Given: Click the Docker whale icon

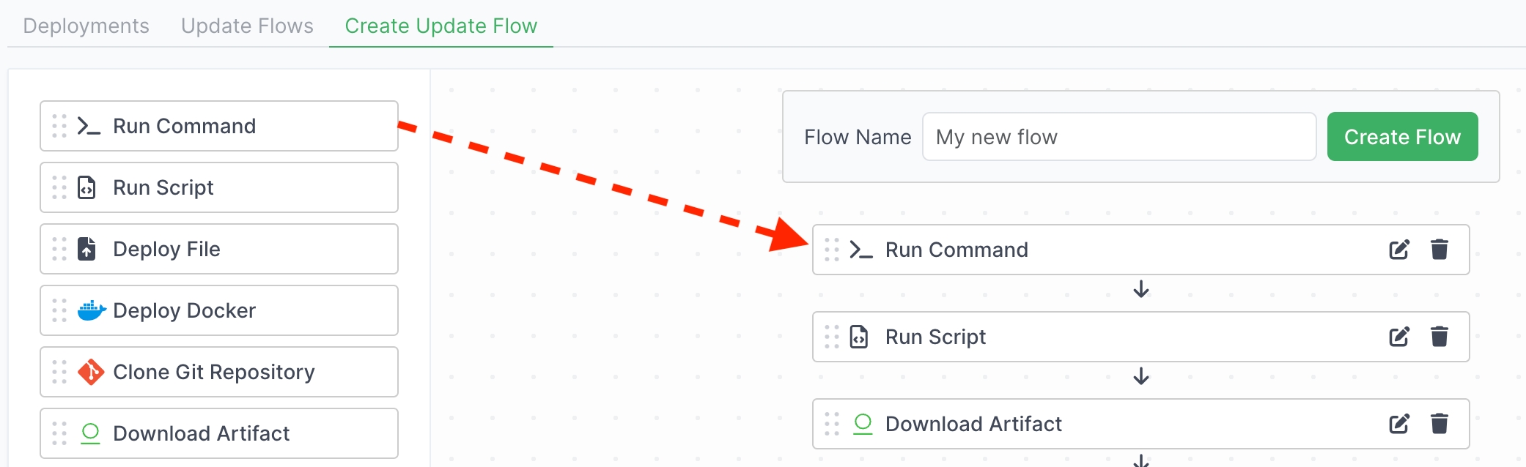Looking at the screenshot, I should pos(92,310).
